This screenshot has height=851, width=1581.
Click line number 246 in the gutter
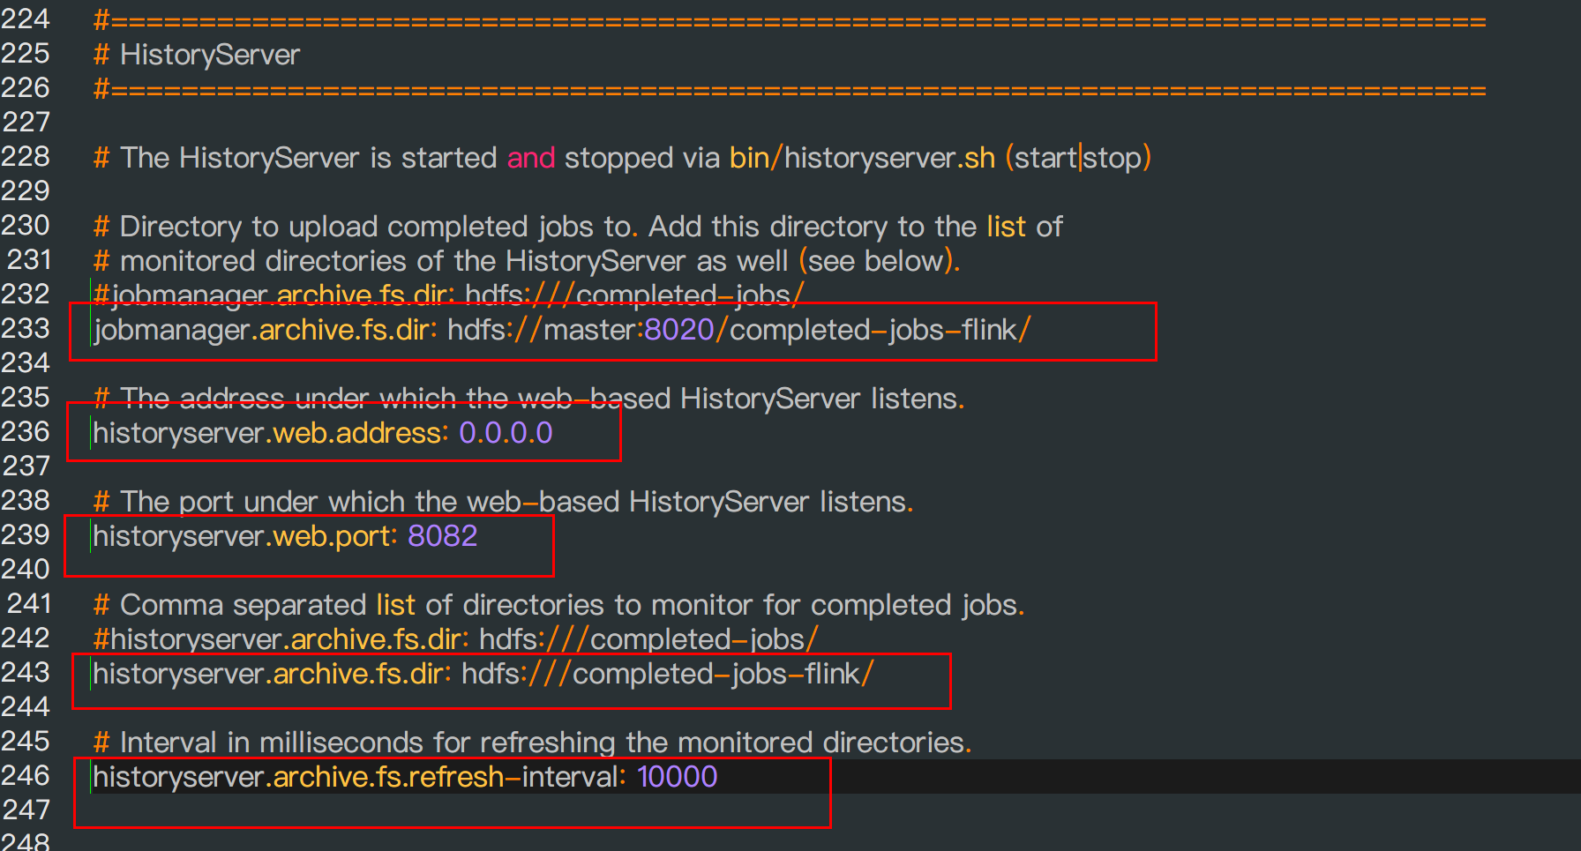(x=26, y=776)
